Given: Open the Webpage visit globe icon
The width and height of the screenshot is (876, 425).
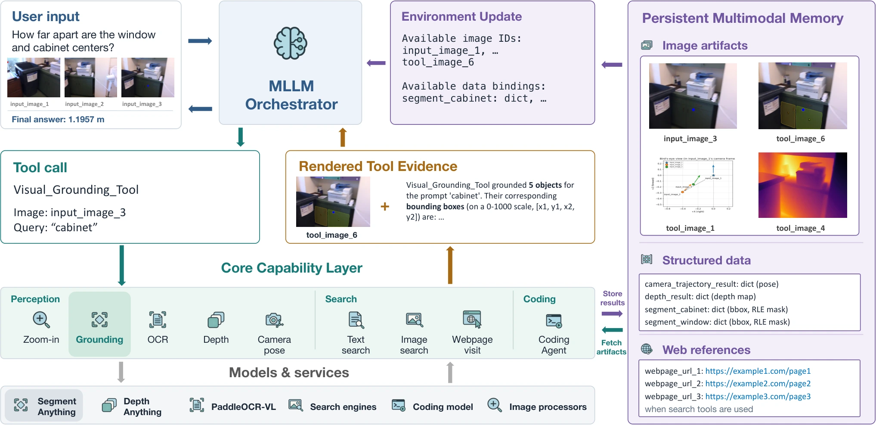Looking at the screenshot, I should pyautogui.click(x=472, y=320).
